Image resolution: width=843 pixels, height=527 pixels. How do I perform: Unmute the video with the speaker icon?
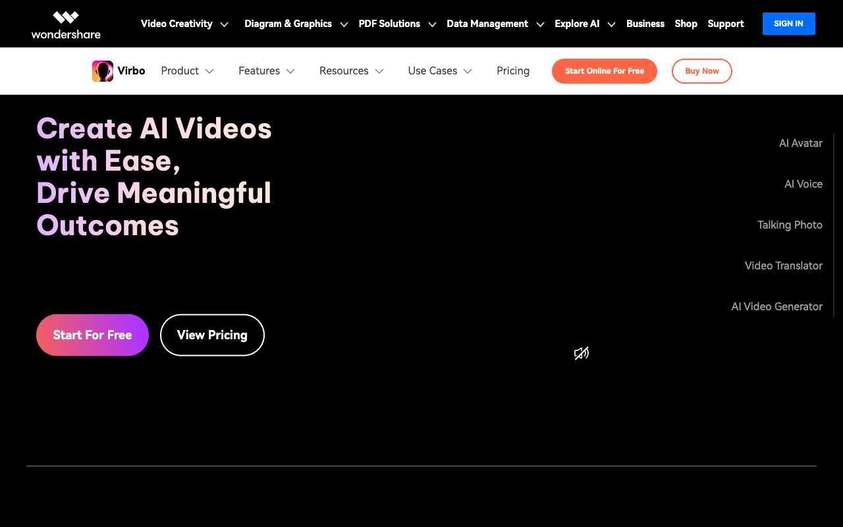582,354
